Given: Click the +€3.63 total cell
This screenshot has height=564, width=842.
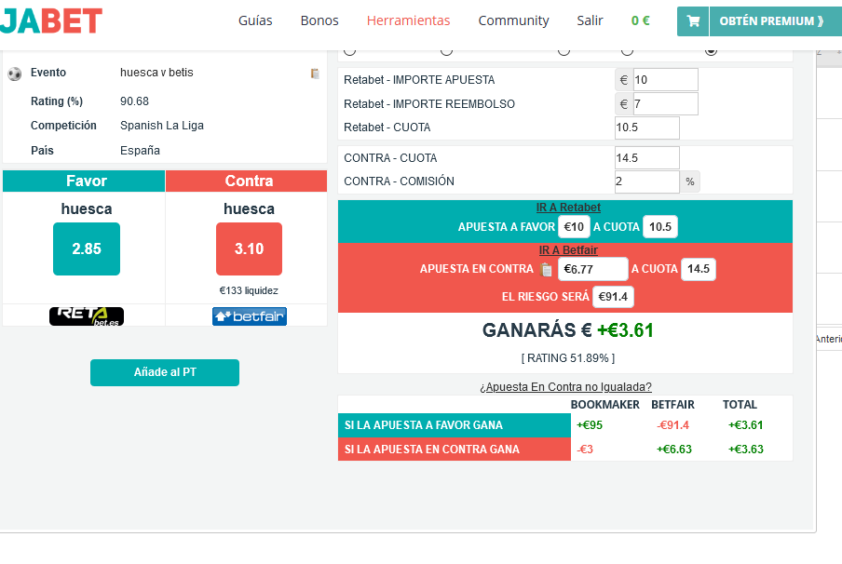Looking at the screenshot, I should pyautogui.click(x=746, y=450).
